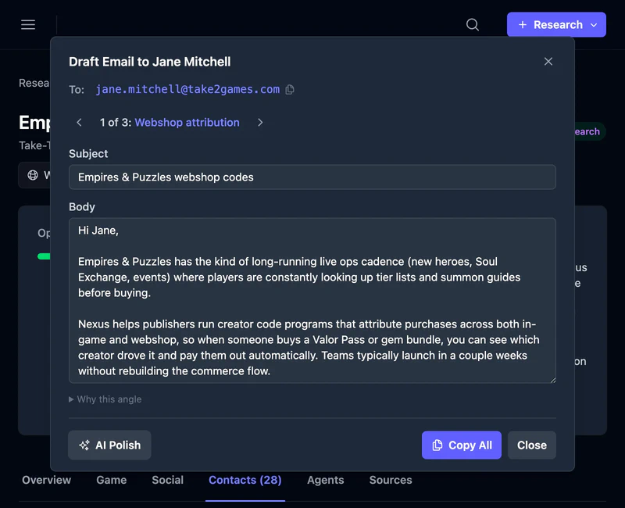Viewport: 625px width, 508px height.
Task: Open the Agents tab
Action: click(326, 480)
